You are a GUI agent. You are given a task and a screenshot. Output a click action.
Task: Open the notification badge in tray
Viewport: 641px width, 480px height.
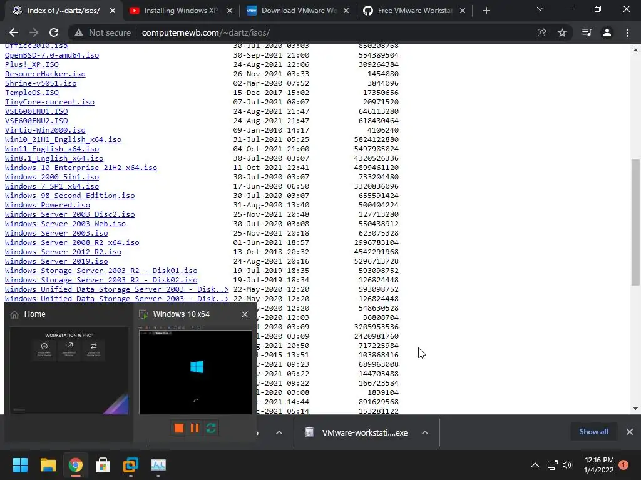pos(623,465)
